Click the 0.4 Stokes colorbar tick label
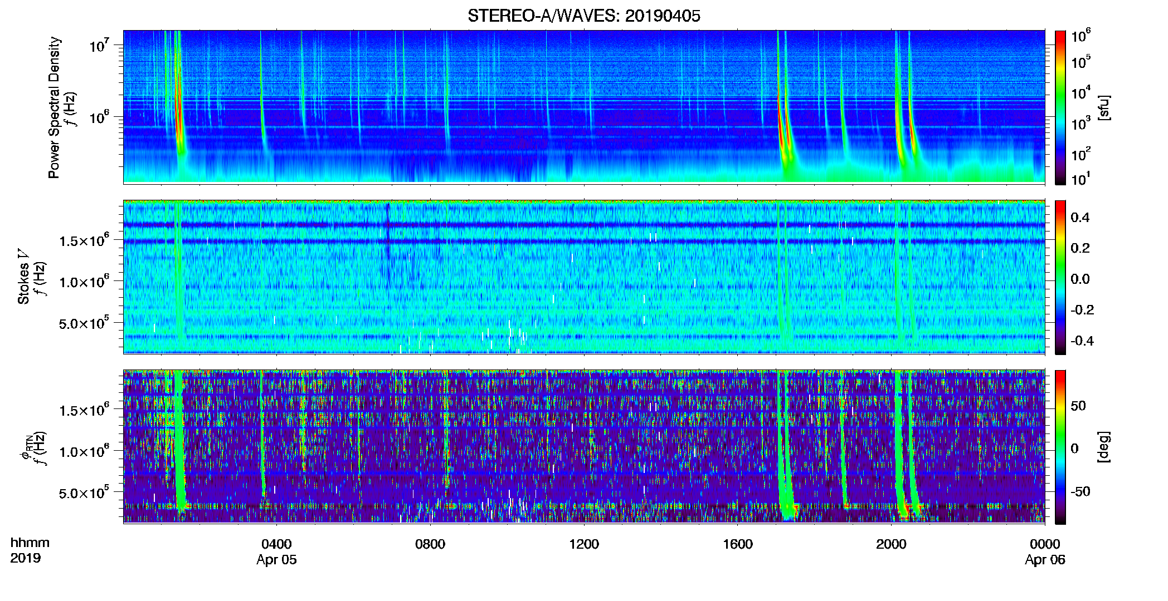Viewport: 1168px width, 601px height. coord(1080,218)
